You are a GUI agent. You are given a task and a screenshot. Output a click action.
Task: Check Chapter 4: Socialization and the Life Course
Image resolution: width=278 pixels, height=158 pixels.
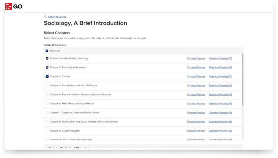click(47, 85)
